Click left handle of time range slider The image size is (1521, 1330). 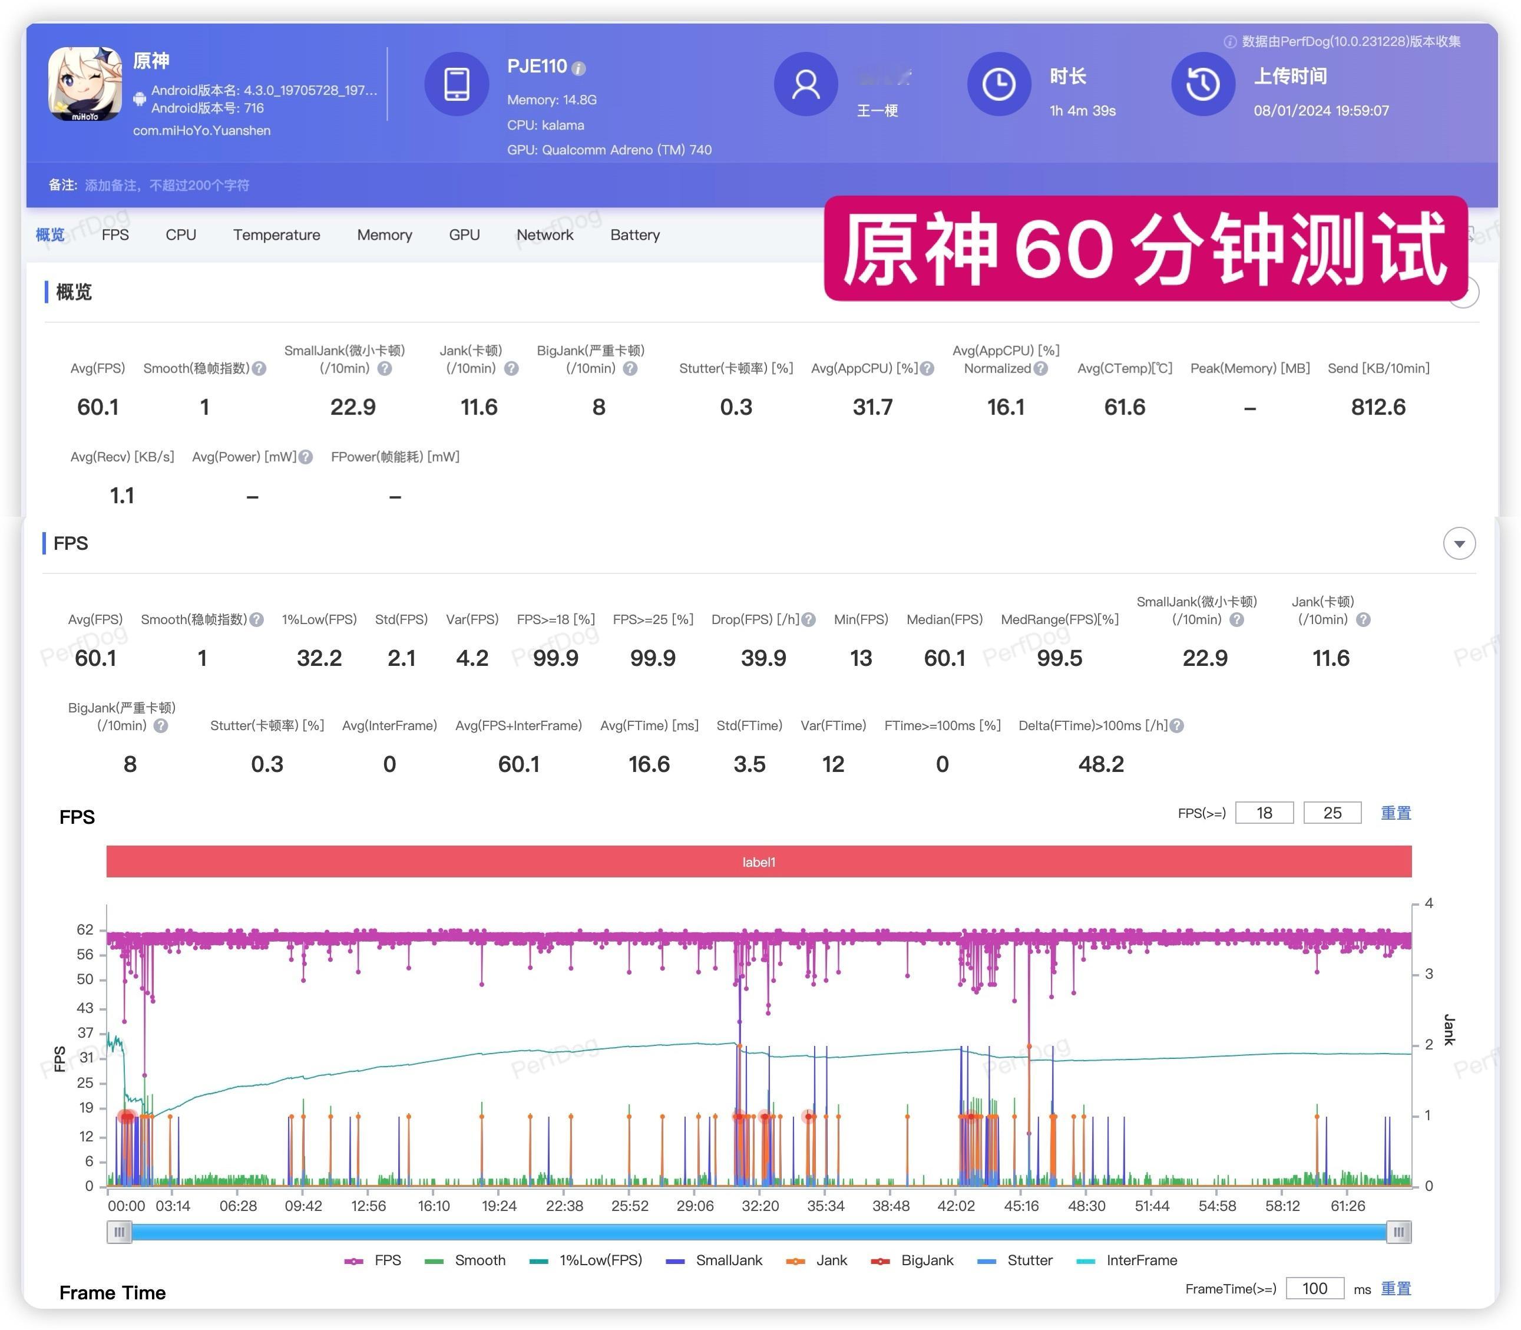pos(119,1232)
